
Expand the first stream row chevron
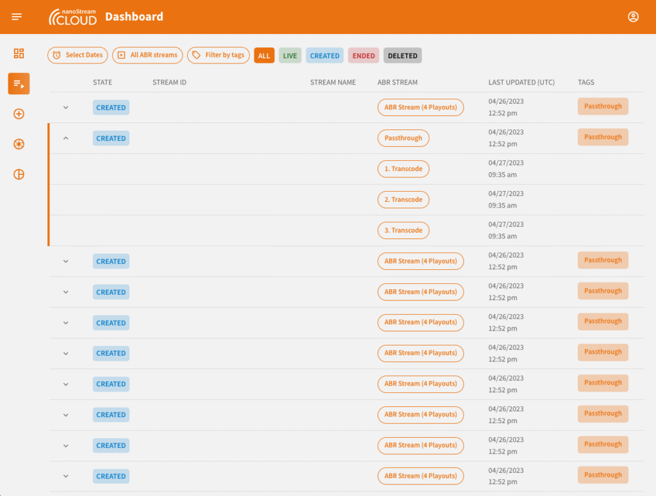tap(65, 108)
